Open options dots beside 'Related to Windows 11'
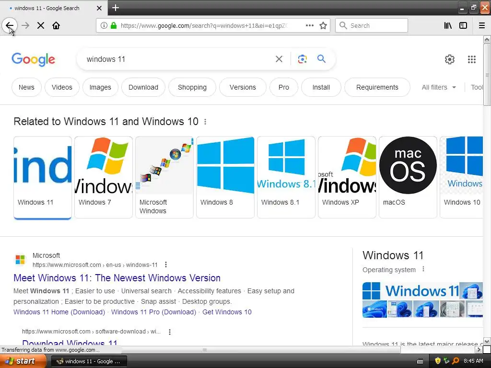The image size is (491, 368). (x=205, y=121)
